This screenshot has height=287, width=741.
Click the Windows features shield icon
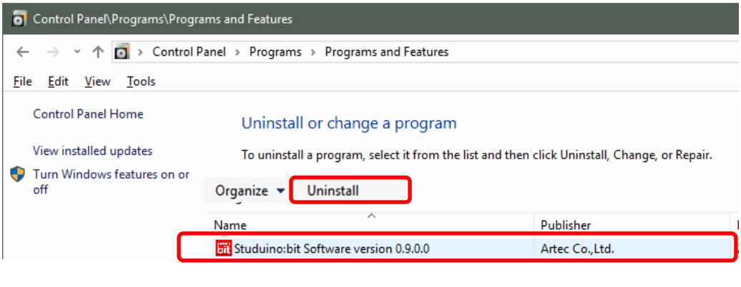click(x=18, y=174)
